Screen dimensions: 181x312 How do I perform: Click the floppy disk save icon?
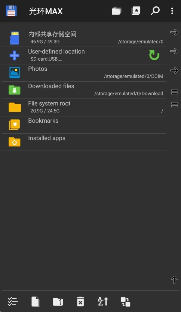pyautogui.click(x=11, y=11)
